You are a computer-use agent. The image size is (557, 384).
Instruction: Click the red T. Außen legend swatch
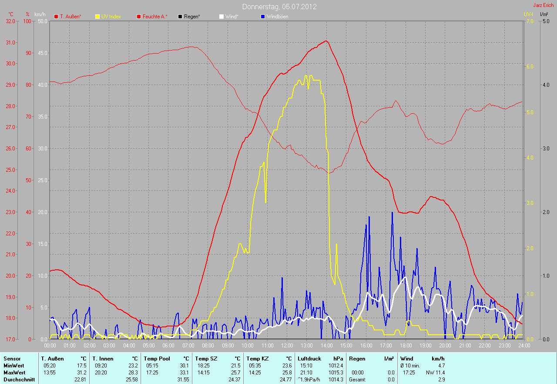(56, 17)
